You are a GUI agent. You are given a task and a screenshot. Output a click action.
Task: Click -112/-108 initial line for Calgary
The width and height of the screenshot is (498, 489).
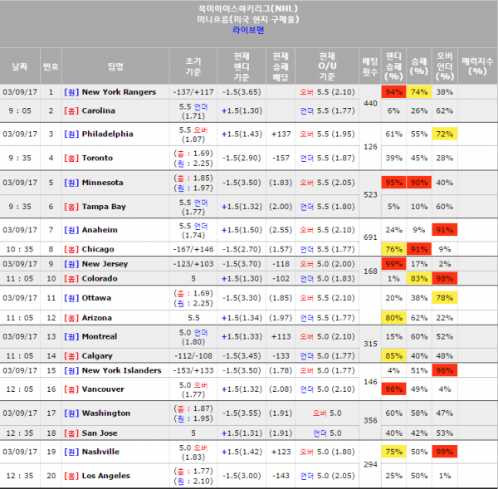[193, 356]
